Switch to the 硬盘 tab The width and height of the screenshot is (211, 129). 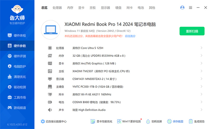(x=118, y=8)
